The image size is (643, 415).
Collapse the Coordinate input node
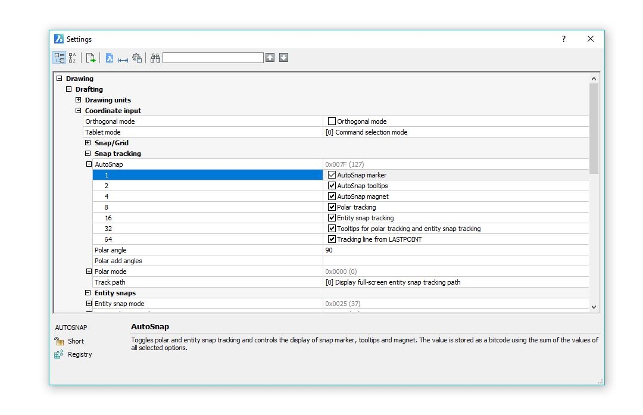tap(79, 110)
